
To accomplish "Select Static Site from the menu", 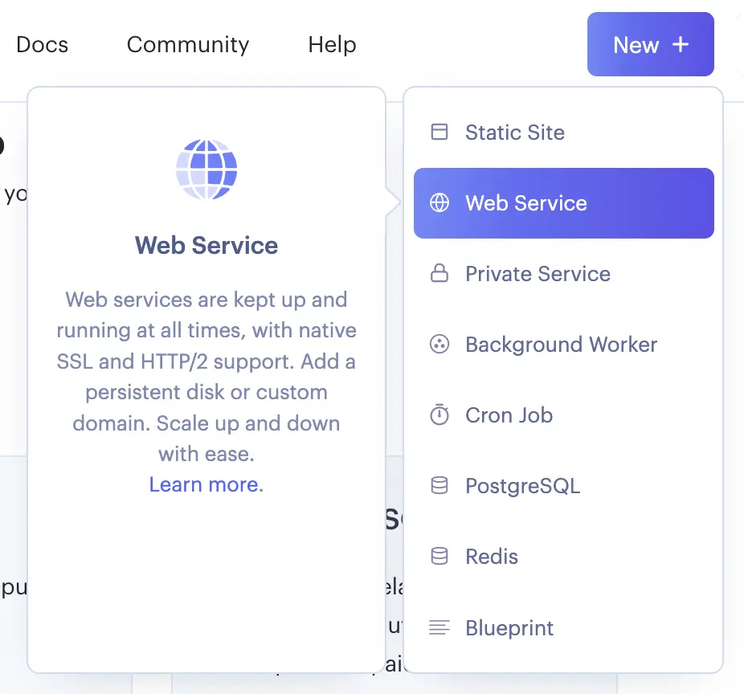I will click(514, 133).
